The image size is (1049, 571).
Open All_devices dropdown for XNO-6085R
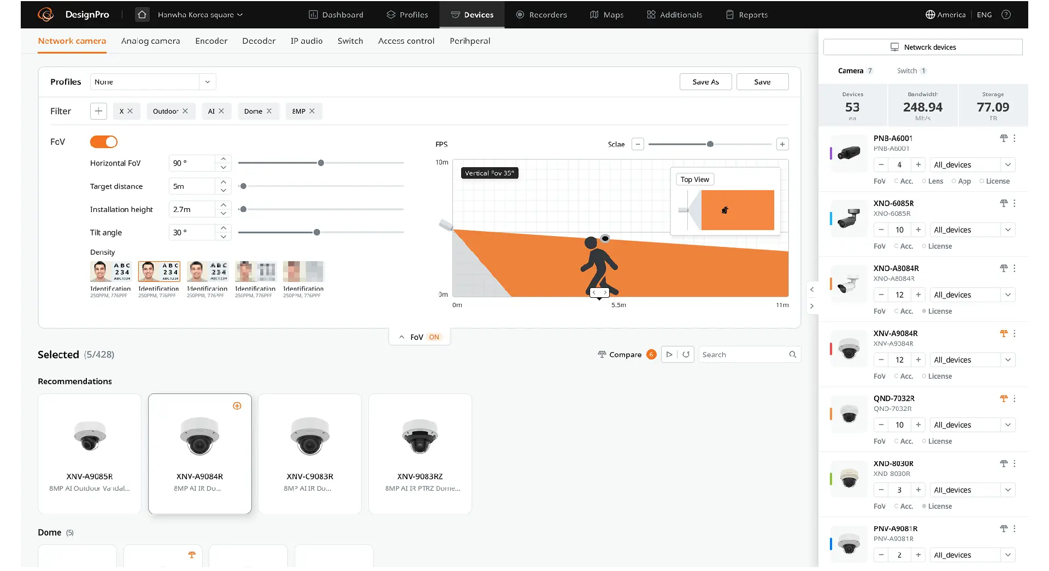point(973,230)
